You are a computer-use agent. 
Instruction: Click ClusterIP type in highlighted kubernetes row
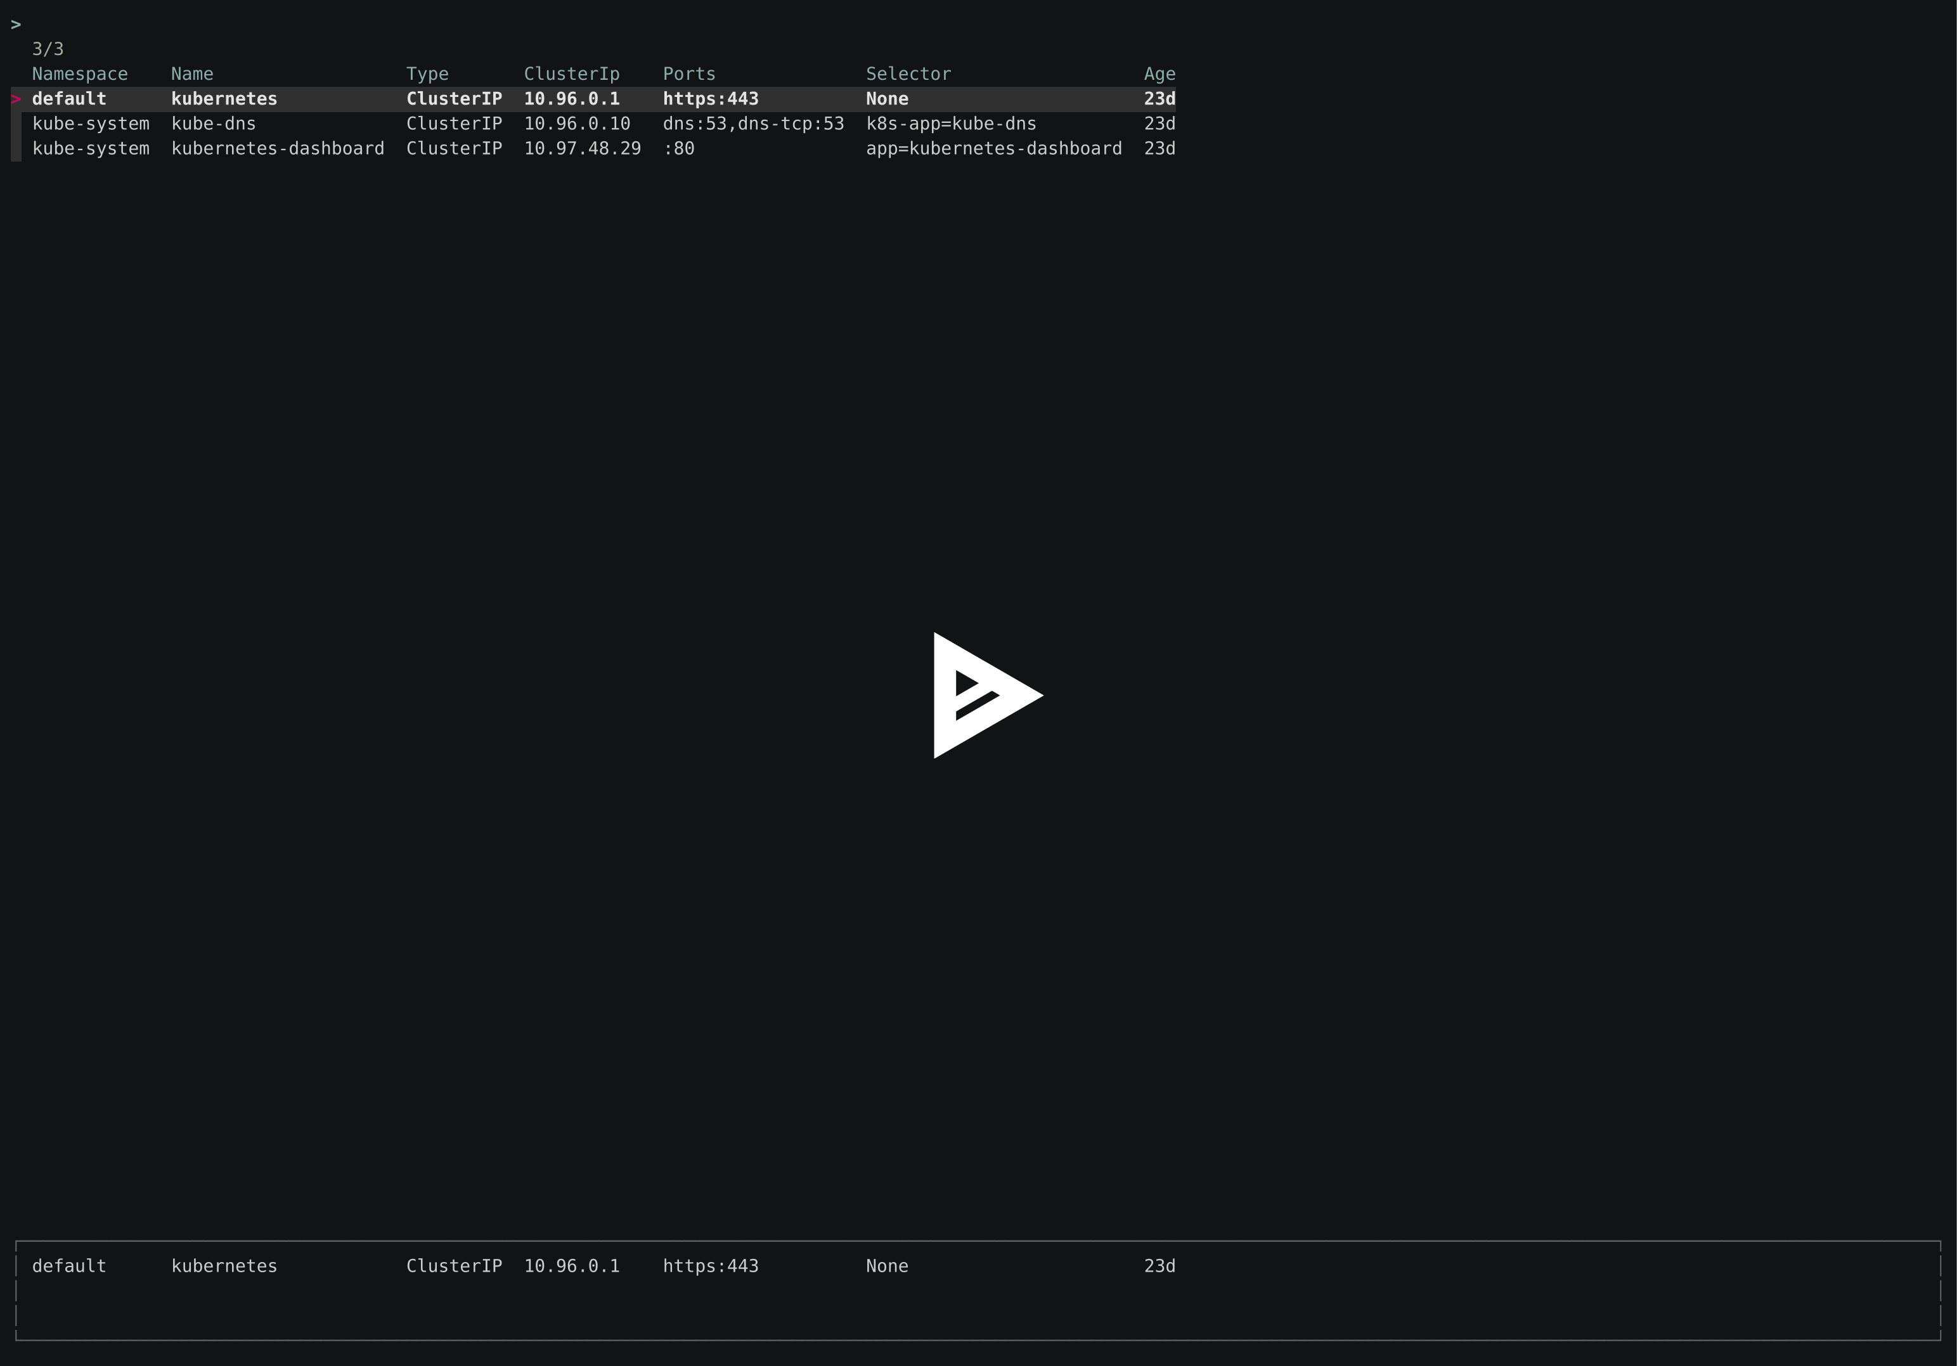point(455,99)
